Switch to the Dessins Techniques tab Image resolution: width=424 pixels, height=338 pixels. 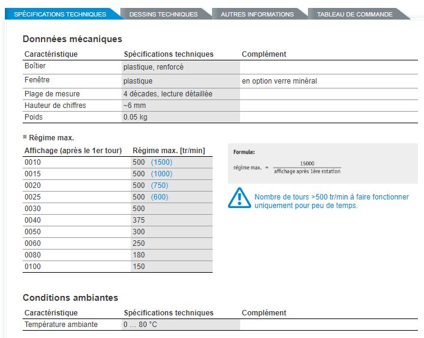click(x=164, y=14)
